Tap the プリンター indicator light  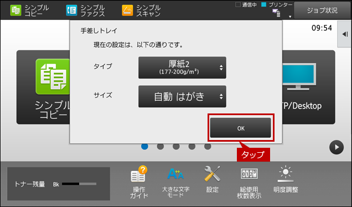tap(264, 4)
